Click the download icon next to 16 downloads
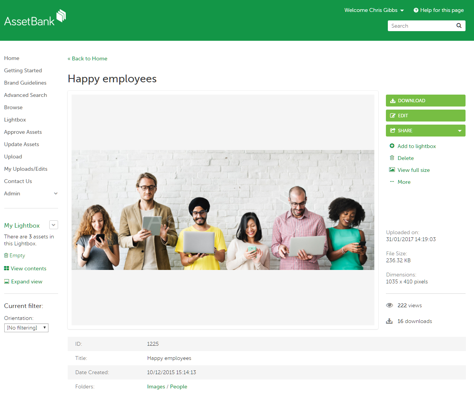 pyautogui.click(x=389, y=321)
